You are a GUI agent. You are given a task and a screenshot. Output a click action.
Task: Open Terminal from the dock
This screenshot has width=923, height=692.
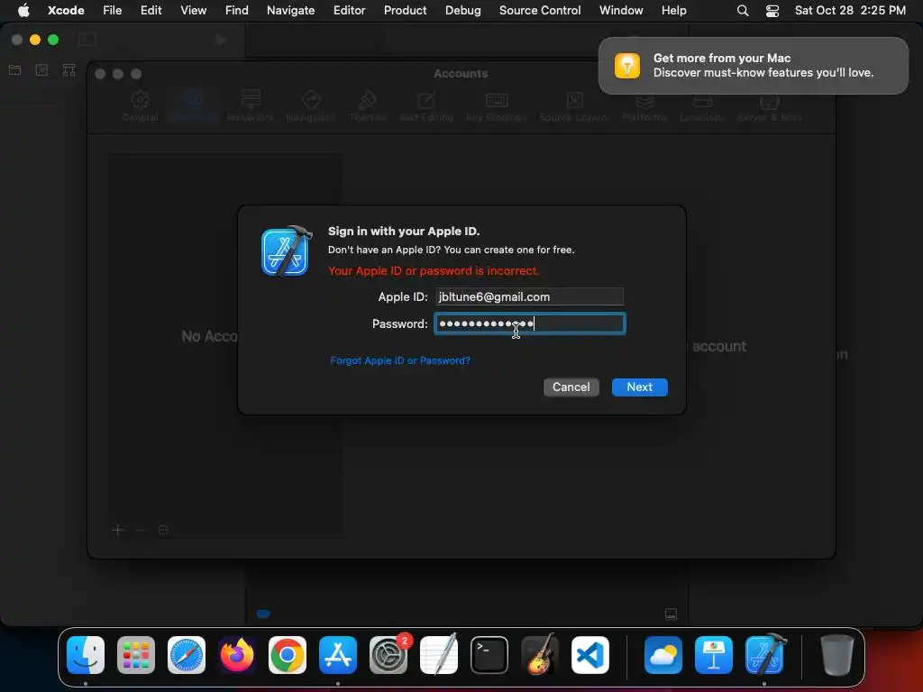tap(489, 654)
